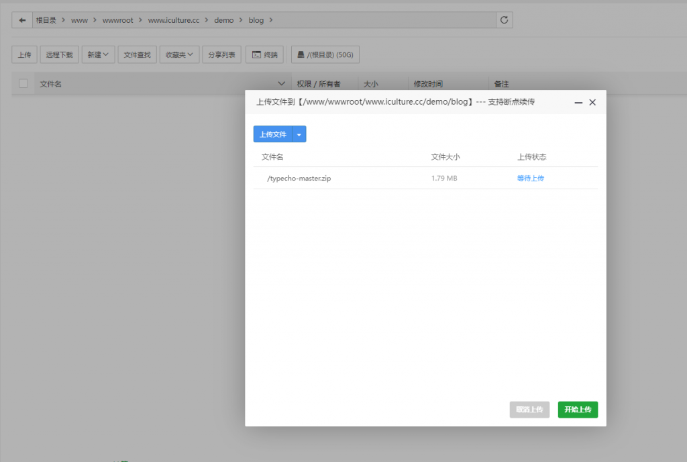Viewport: 687px width, 462px height.
Task: Navigate to 根目录 breadcrumb
Action: point(46,20)
